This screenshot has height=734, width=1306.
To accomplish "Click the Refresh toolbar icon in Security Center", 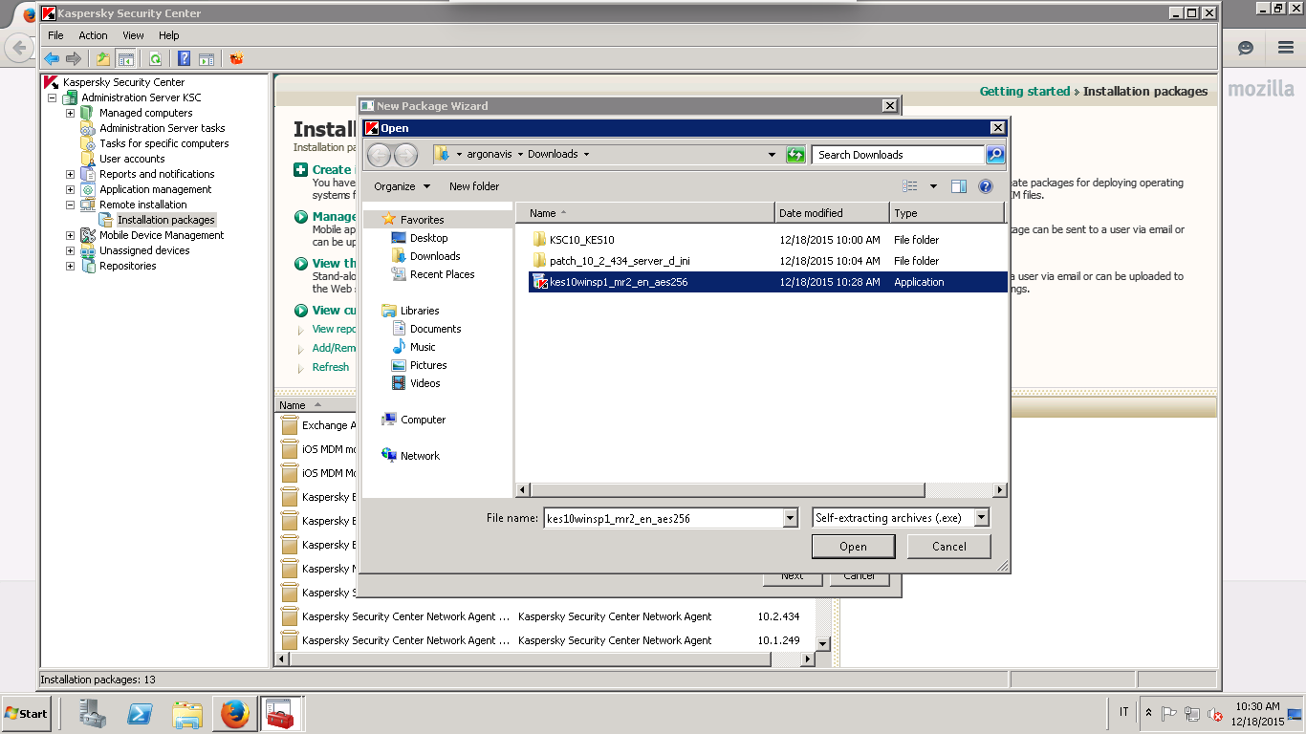I will point(154,58).
